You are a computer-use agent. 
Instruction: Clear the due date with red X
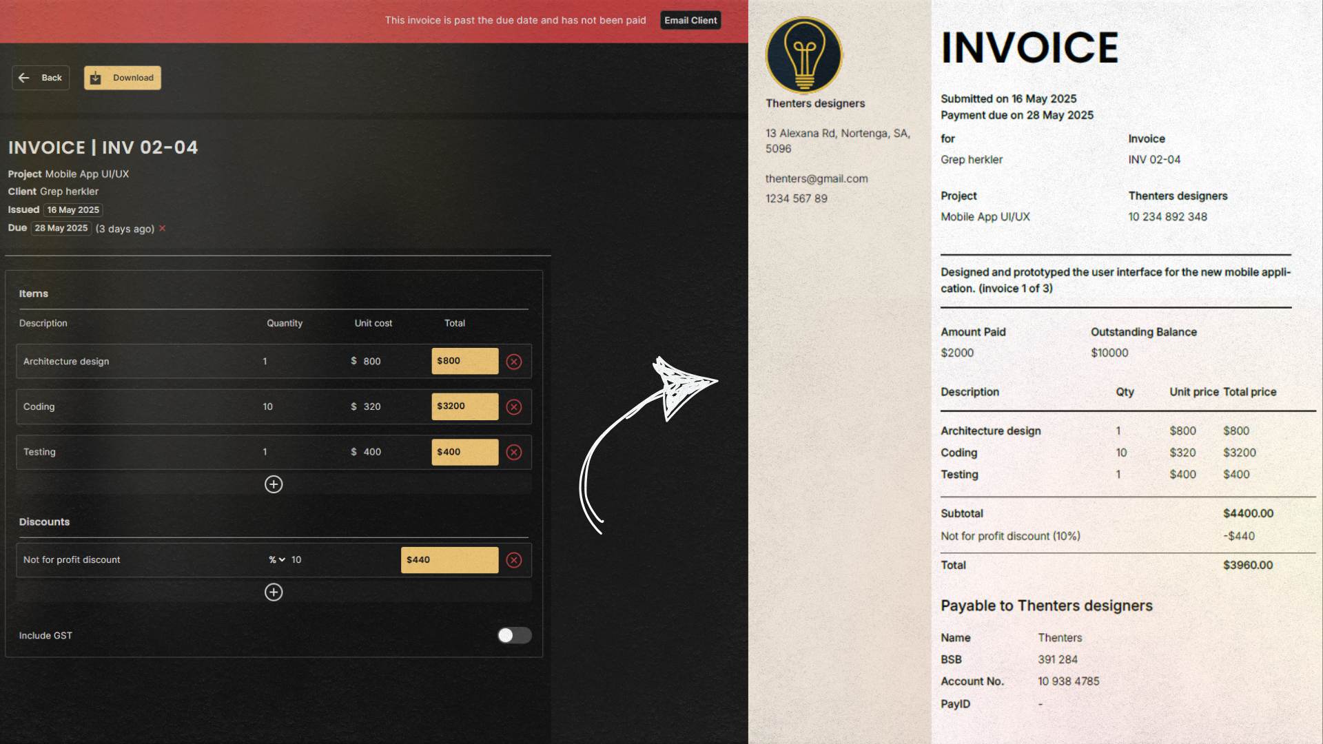point(163,229)
